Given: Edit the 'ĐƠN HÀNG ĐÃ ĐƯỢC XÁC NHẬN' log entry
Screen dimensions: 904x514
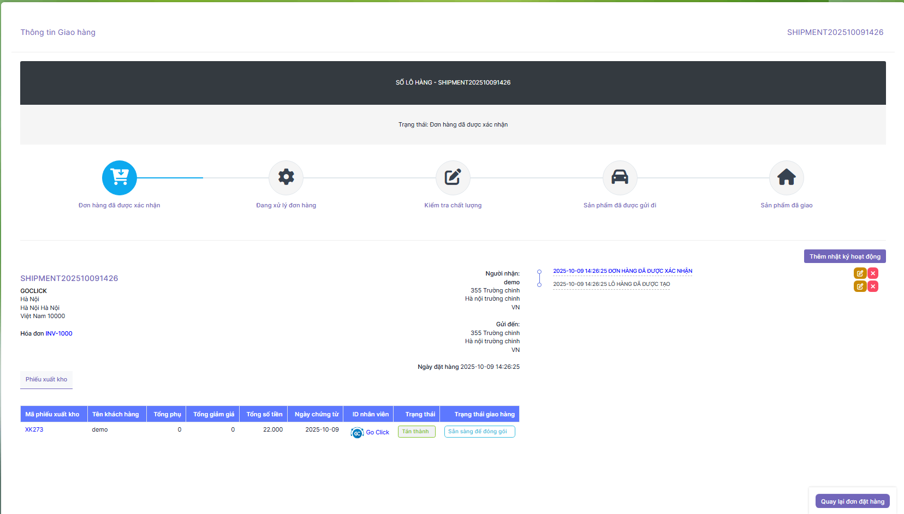Looking at the screenshot, I should (x=860, y=273).
